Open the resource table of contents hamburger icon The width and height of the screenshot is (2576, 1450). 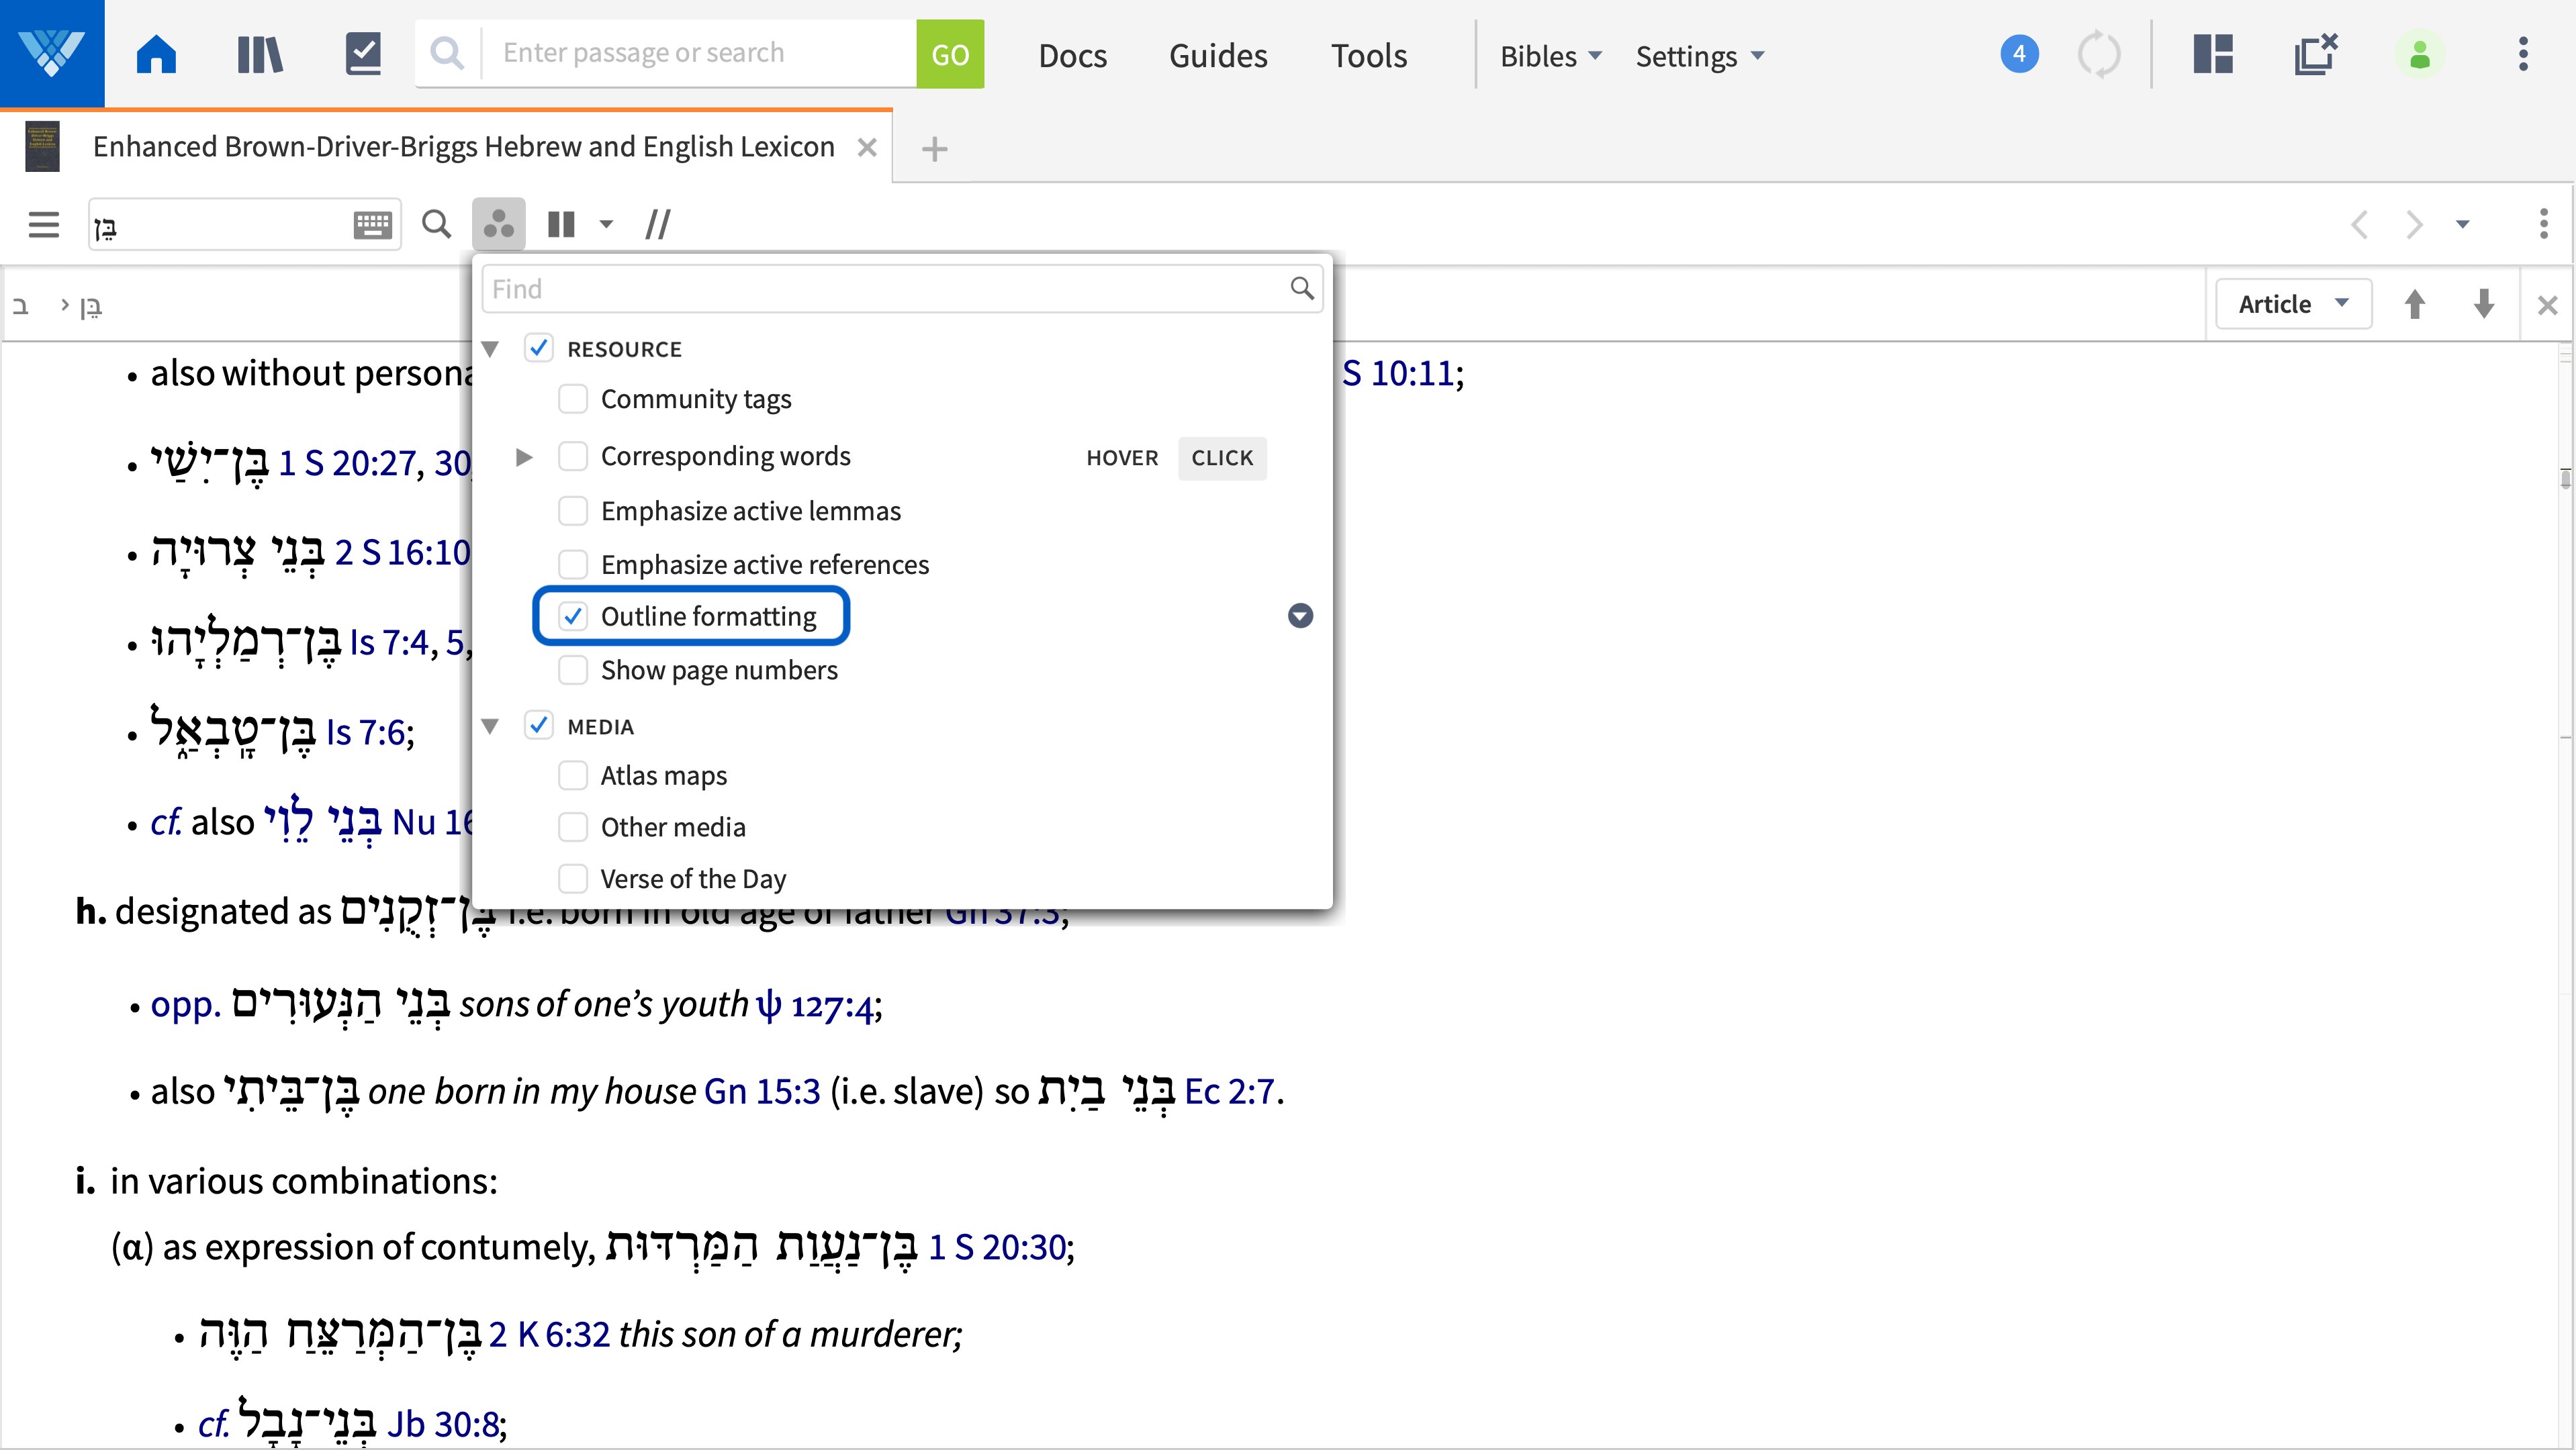44,224
